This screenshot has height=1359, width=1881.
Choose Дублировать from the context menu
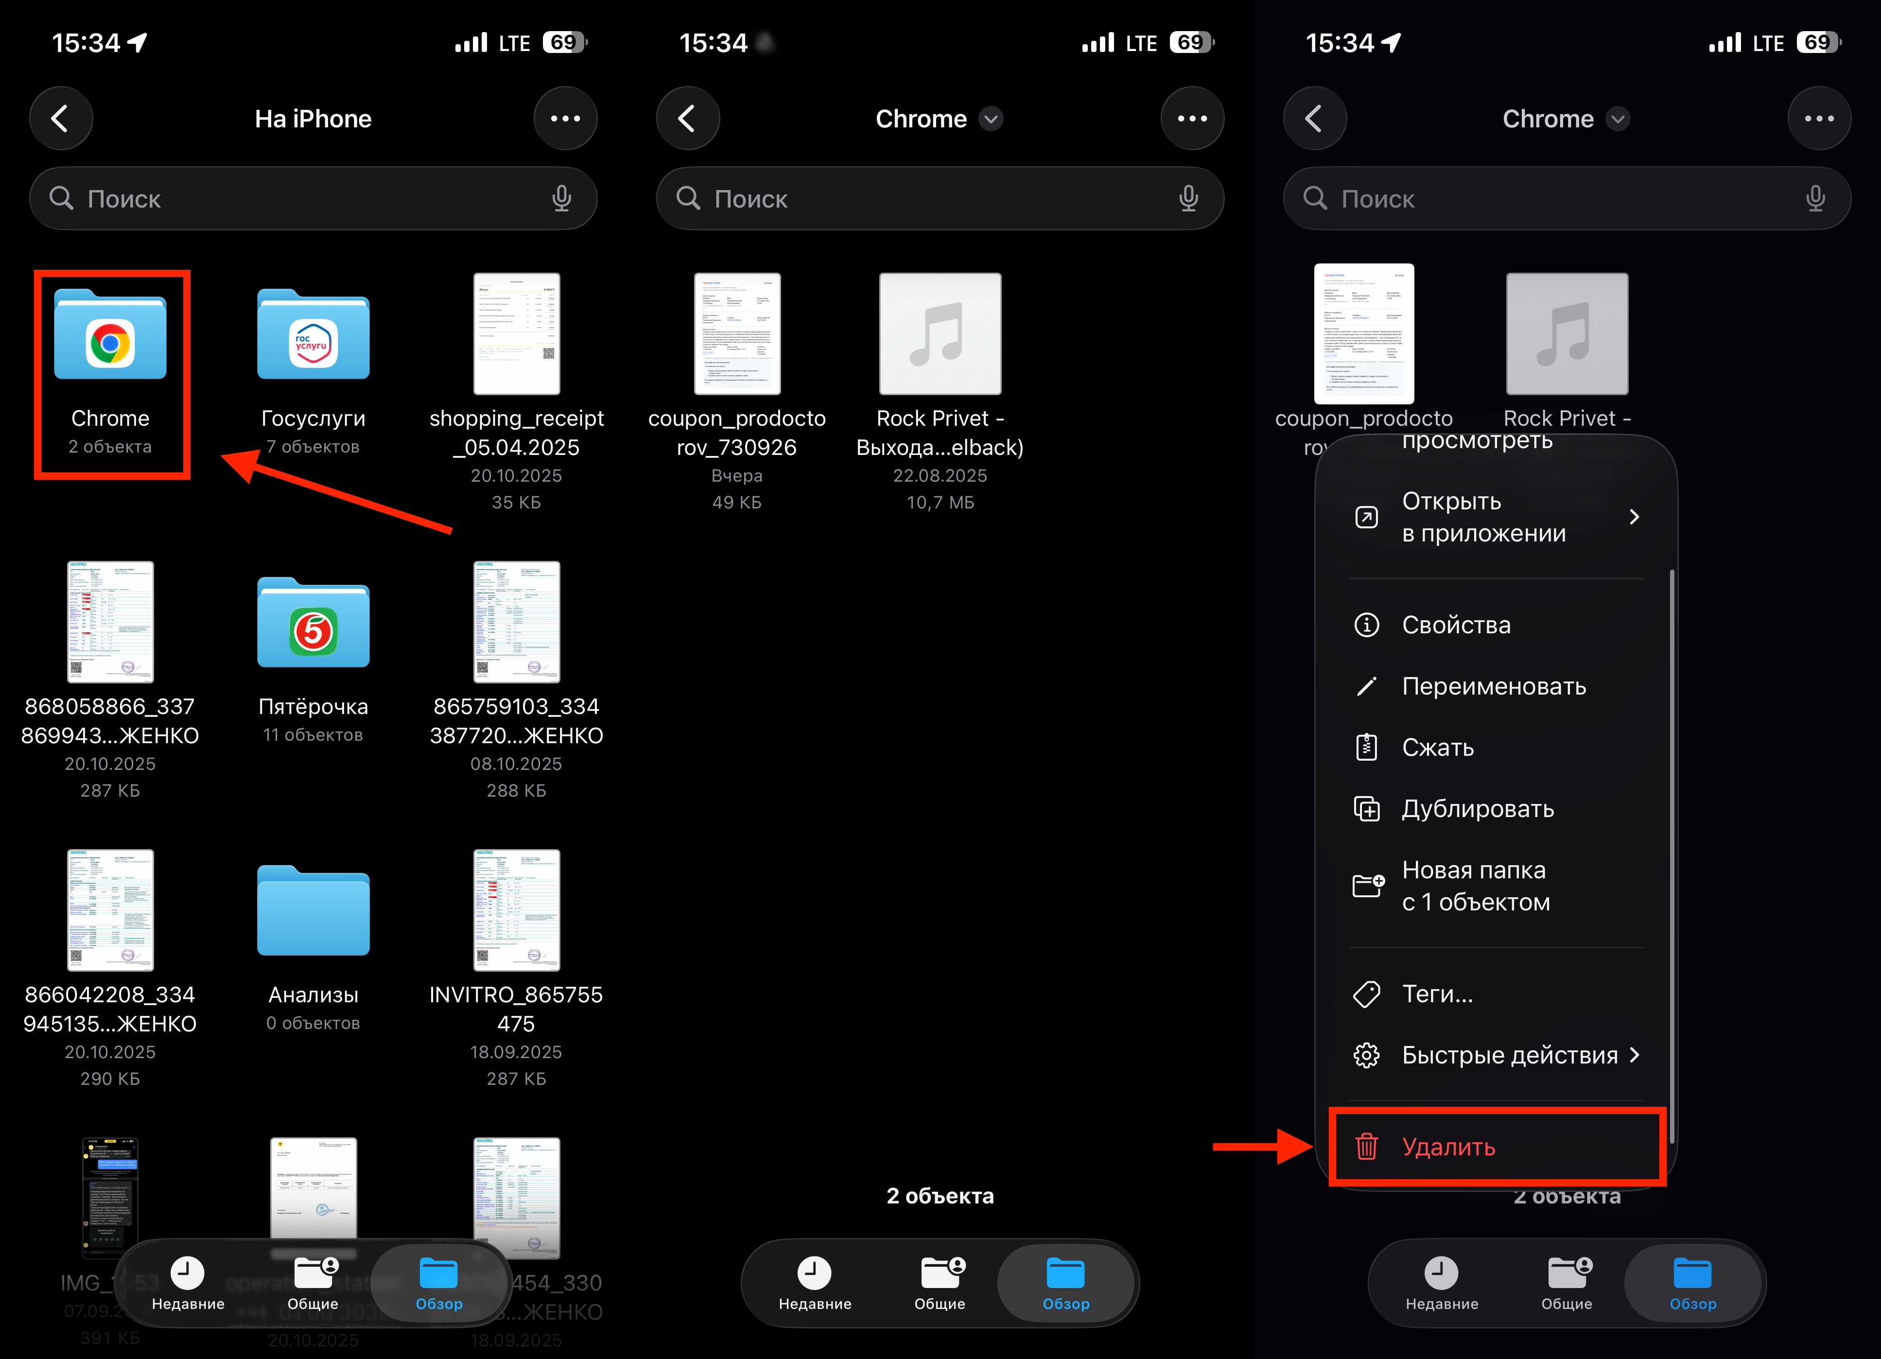pos(1477,808)
